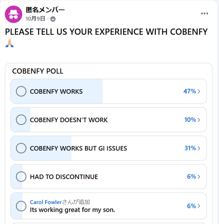Screen dimensions: 219x224
Task: Open the three-dot post options menu
Action: click(205, 14)
